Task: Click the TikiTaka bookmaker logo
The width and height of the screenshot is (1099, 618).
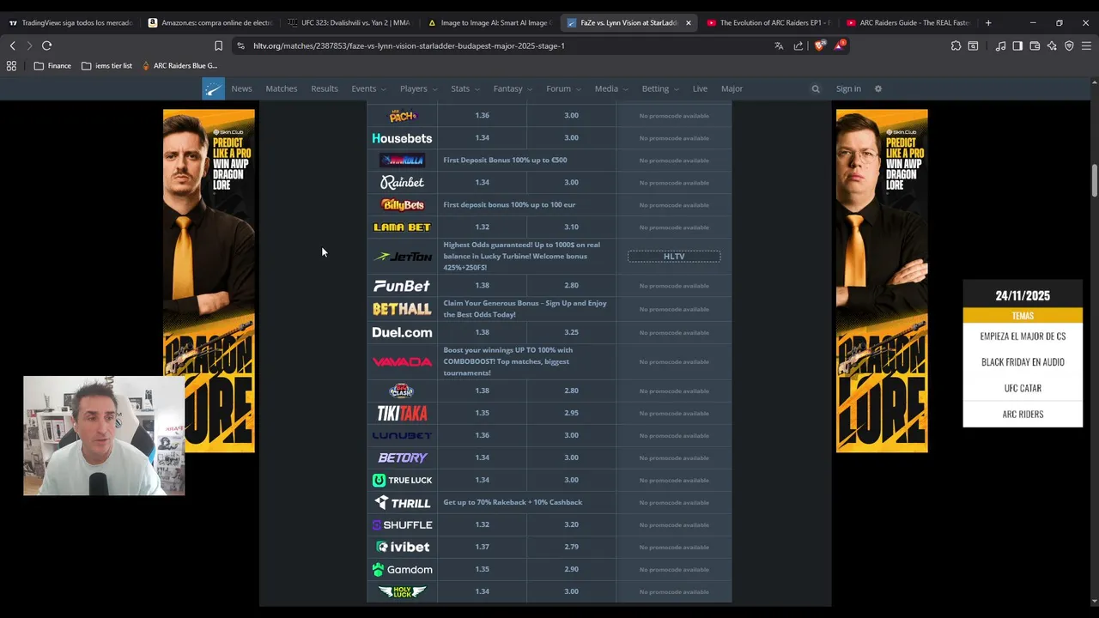Action: click(x=402, y=414)
